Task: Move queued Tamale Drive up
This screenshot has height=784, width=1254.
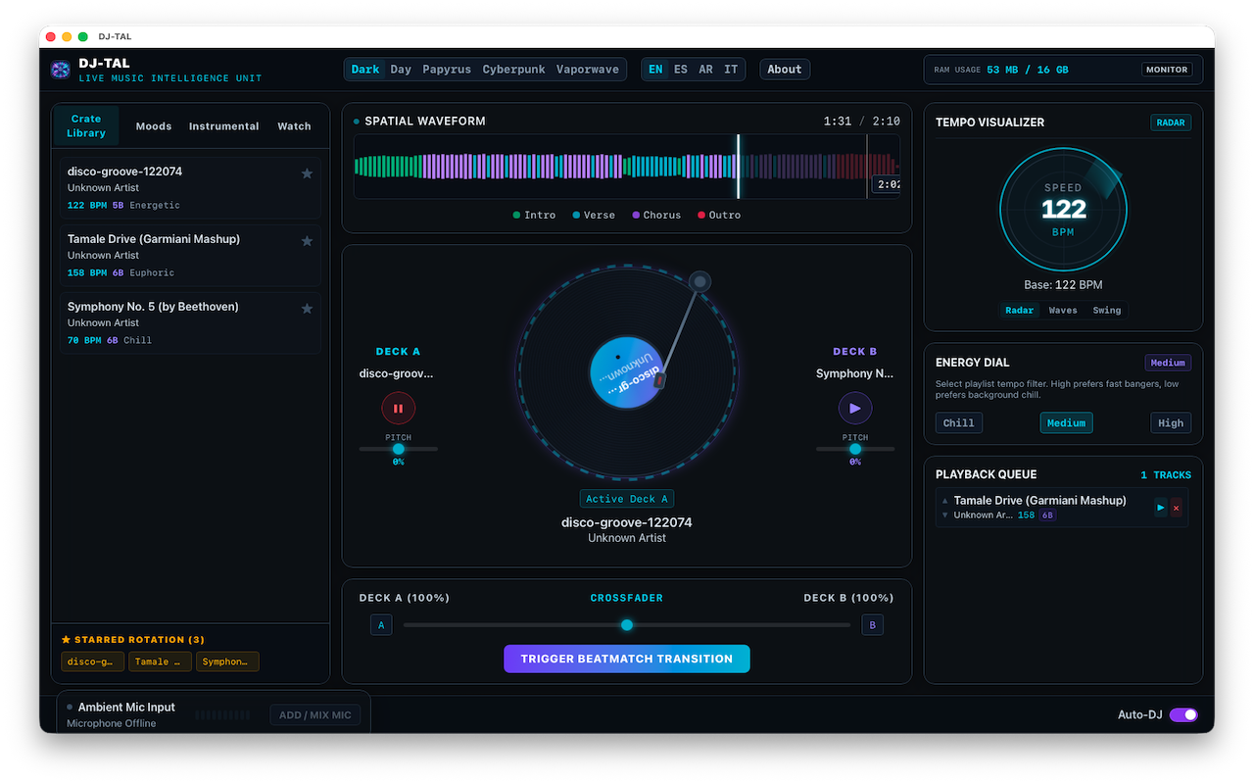Action: point(945,501)
